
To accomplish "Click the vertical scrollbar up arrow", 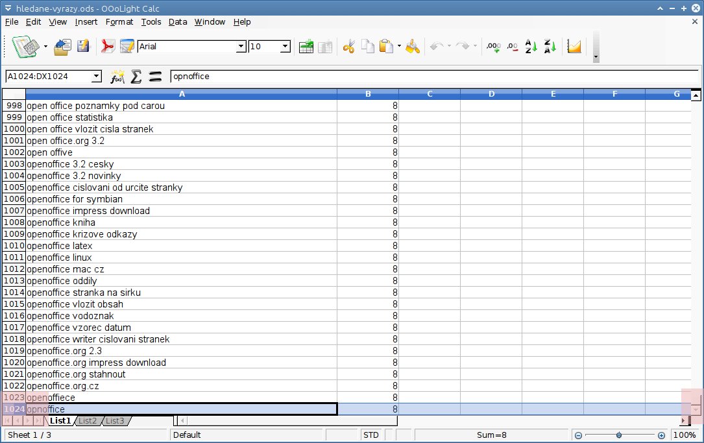I will [x=696, y=95].
